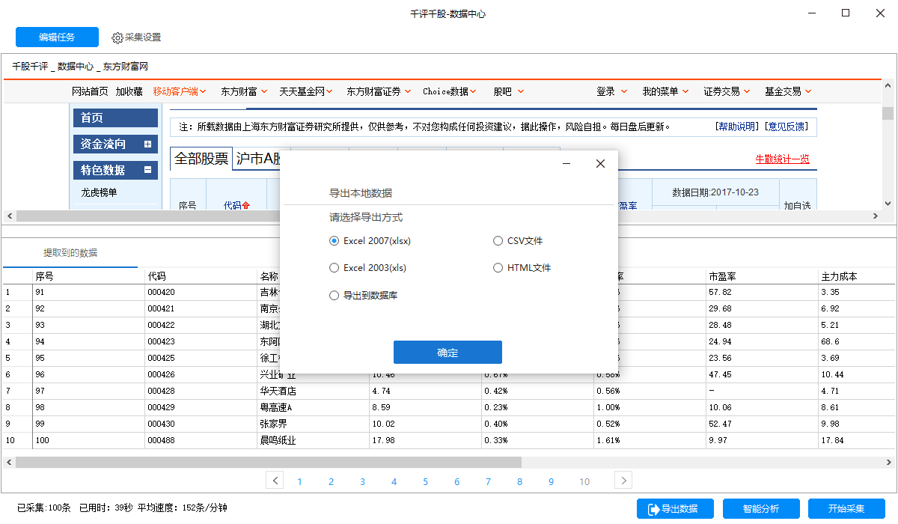Click the 晨鸣纸业 name cell
The image size is (898, 524).
314,440
